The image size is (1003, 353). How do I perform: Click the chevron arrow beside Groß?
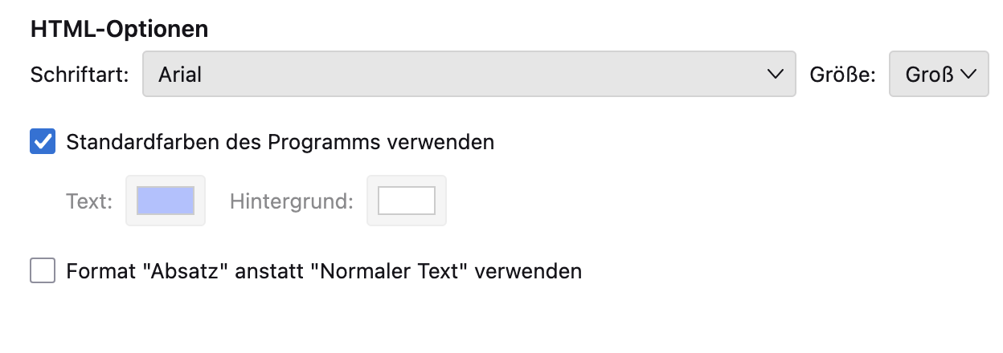pos(968,75)
